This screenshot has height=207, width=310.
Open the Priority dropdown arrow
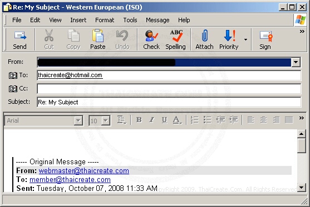(245, 39)
